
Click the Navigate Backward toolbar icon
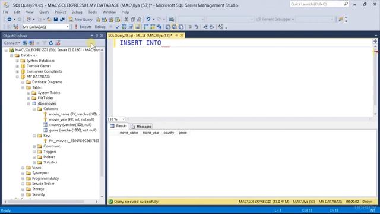click(9, 20)
